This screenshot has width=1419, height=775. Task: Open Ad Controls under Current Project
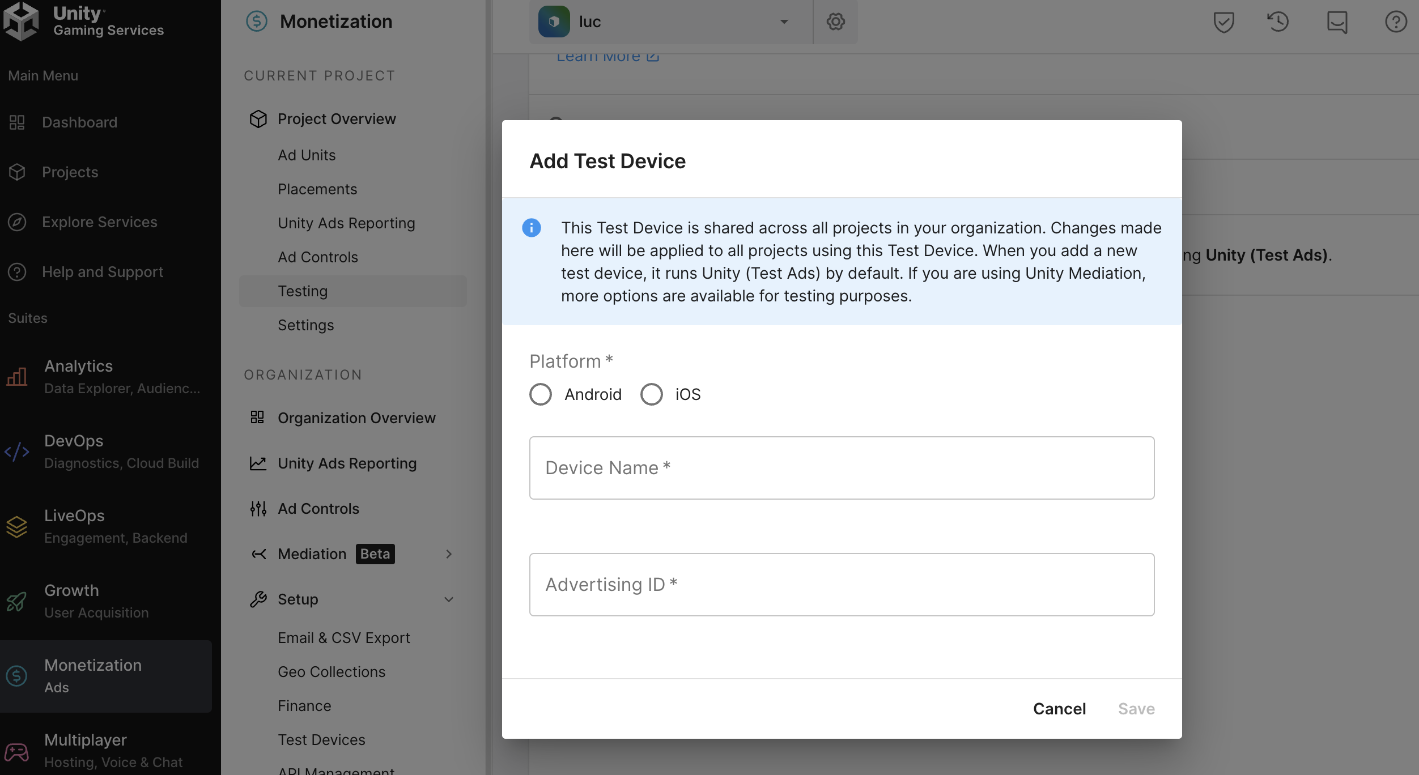pyautogui.click(x=318, y=257)
